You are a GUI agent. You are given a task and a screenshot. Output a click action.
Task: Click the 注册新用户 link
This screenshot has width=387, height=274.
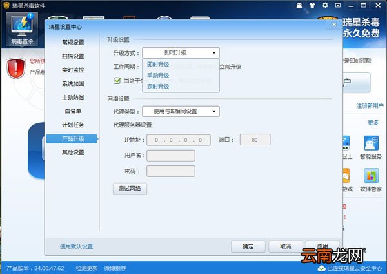(x=370, y=105)
